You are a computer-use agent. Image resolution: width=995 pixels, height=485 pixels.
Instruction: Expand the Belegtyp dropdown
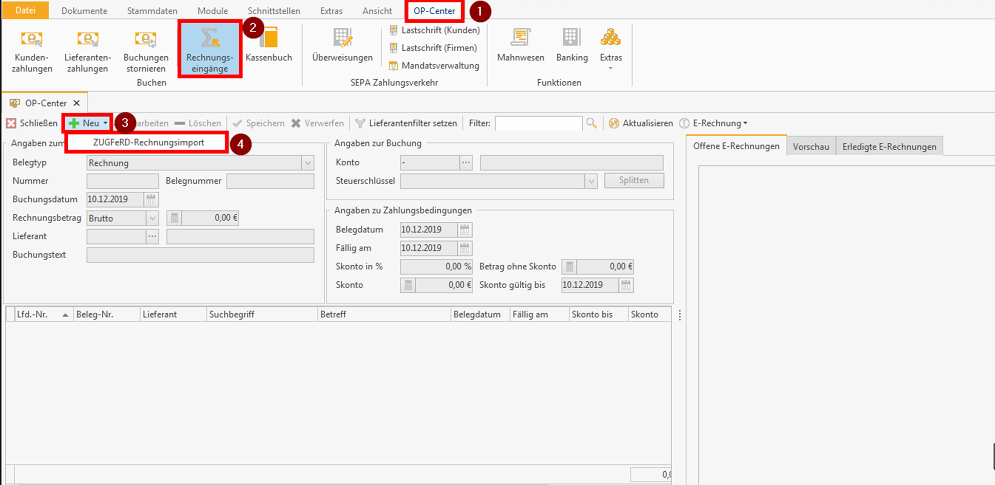(308, 163)
